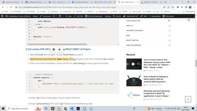
Task: Open Autoptimize menu in admin bar
Action: tap(155, 16)
